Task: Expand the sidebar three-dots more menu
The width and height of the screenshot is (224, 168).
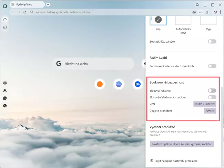Action: pos(5,113)
